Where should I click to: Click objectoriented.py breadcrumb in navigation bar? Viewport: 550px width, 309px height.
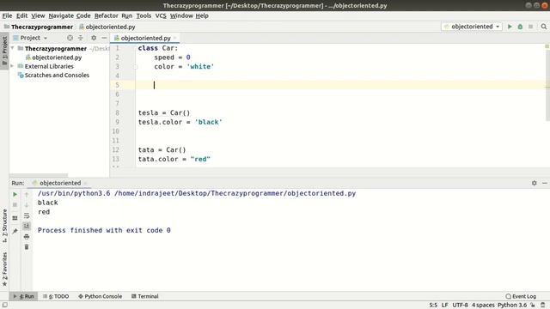(107, 27)
